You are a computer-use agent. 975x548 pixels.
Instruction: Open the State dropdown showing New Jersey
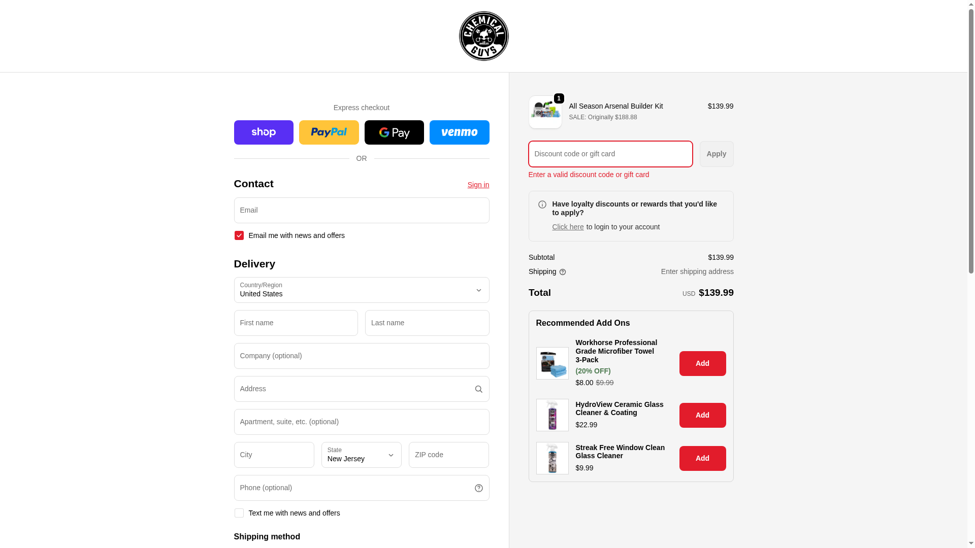[x=362, y=455]
